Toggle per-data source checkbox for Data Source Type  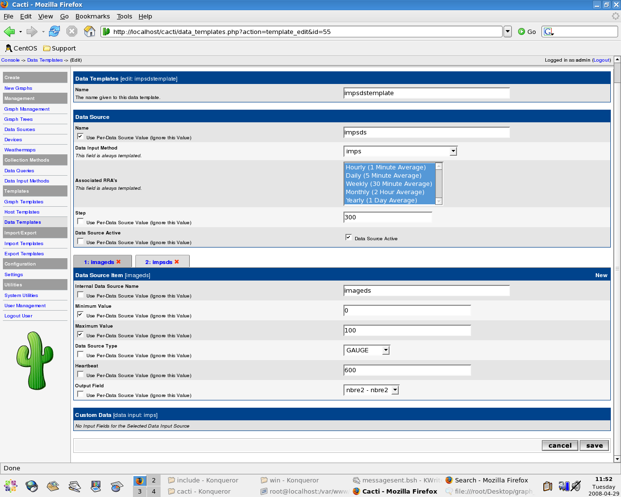tap(80, 354)
